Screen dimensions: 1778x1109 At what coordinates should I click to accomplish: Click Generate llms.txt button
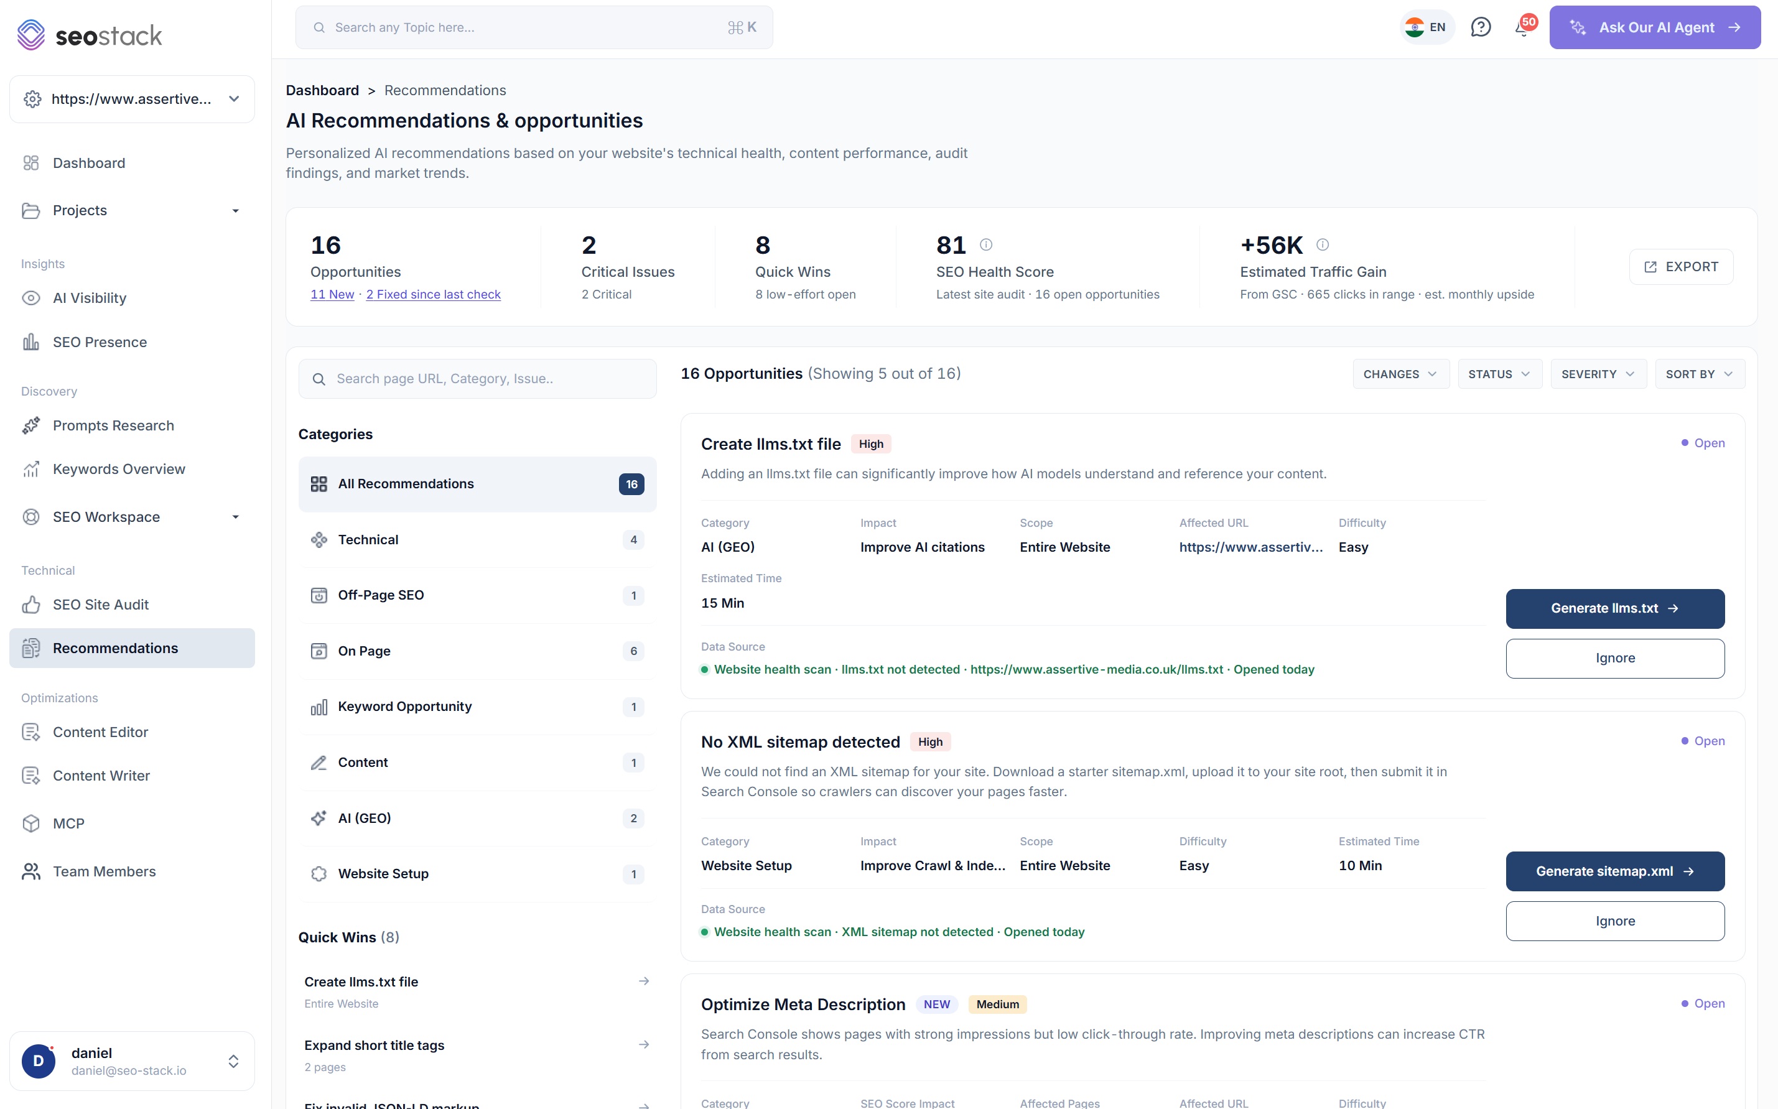click(1614, 608)
